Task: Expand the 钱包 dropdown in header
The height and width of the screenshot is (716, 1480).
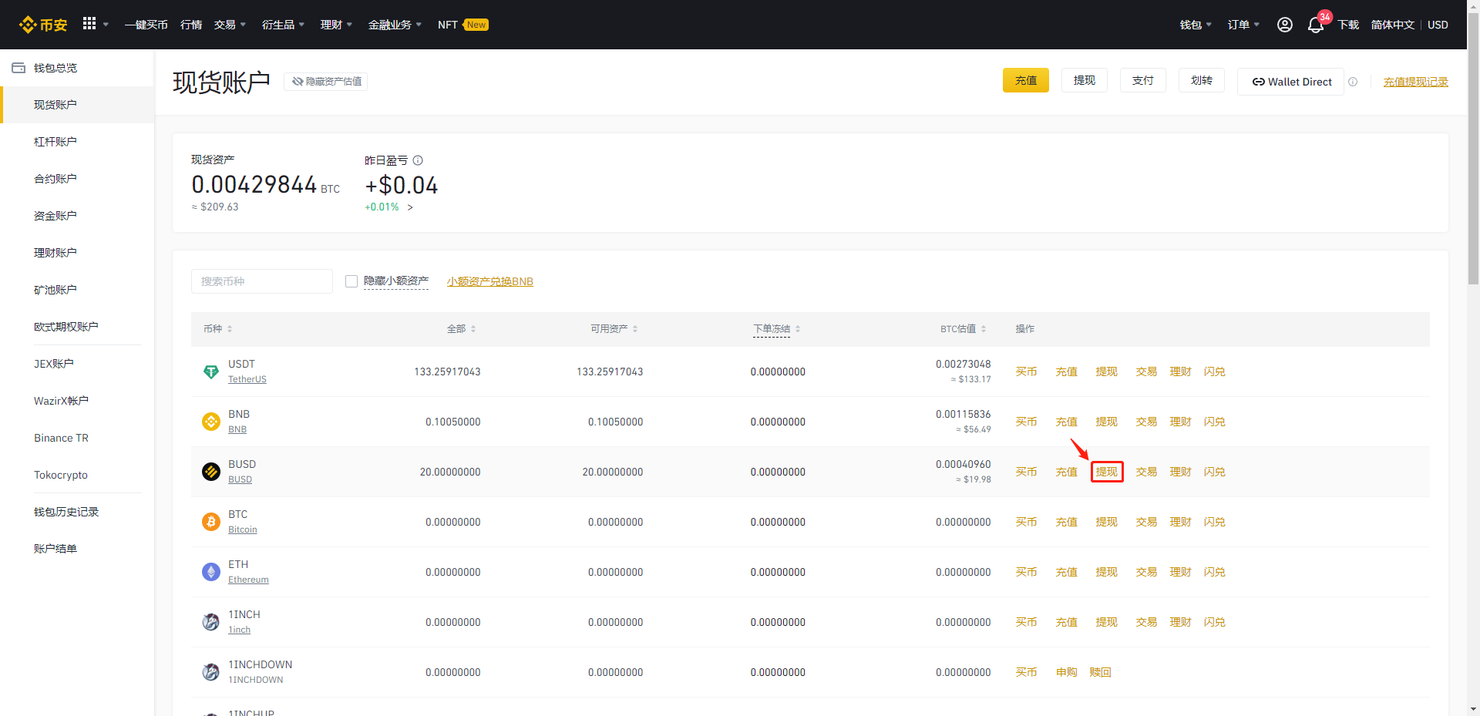Action: coord(1196,25)
